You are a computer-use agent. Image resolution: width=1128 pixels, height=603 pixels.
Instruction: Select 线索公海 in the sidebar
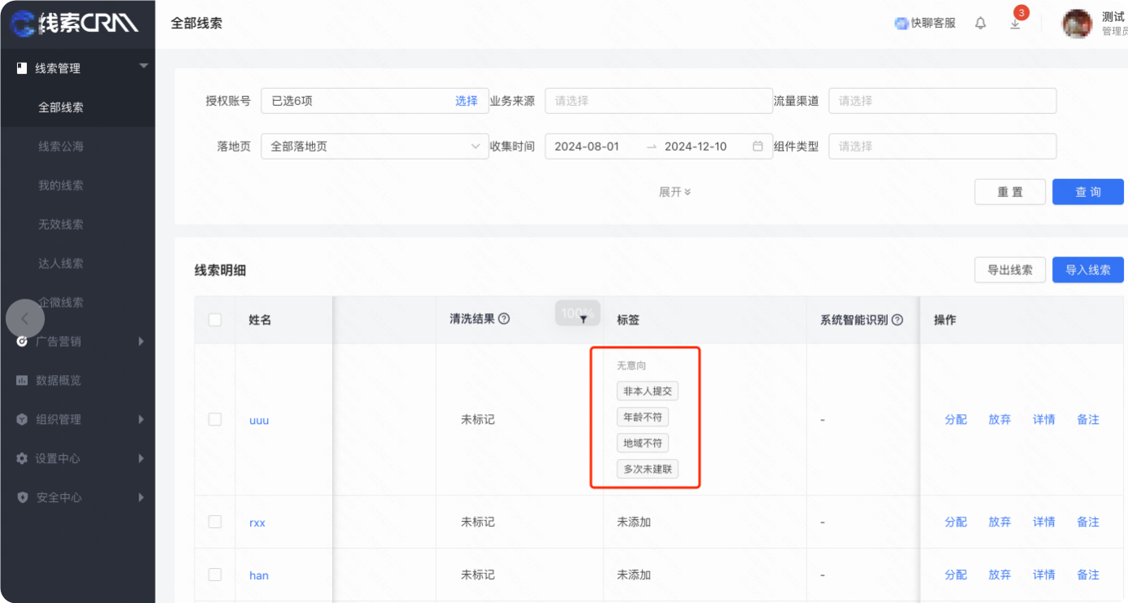(77, 146)
